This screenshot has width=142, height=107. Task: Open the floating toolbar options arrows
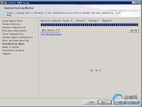(100, 70)
